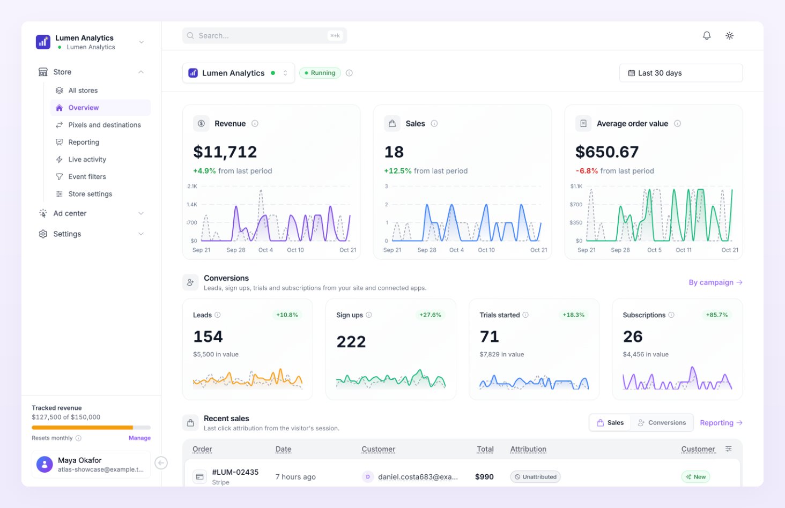Screen dimensions: 785x508
Task: Click the Sign ups info icon
Action: [369, 315]
